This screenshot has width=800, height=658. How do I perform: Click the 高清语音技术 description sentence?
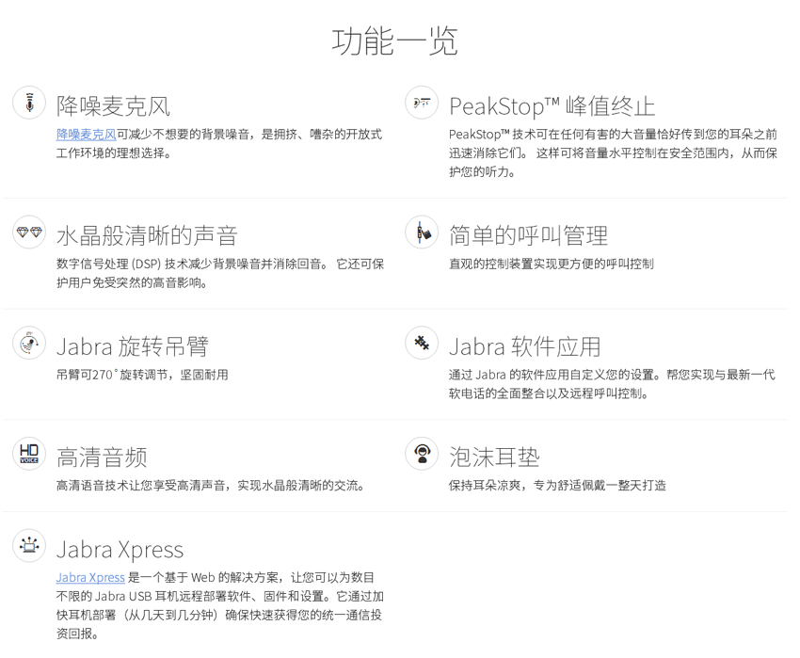[210, 486]
